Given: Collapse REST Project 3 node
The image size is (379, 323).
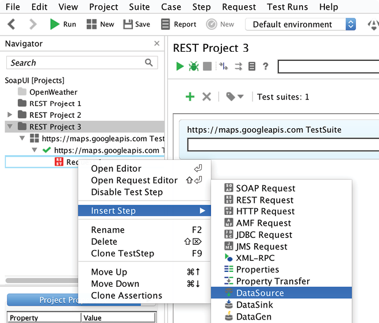Looking at the screenshot, I should [10, 126].
